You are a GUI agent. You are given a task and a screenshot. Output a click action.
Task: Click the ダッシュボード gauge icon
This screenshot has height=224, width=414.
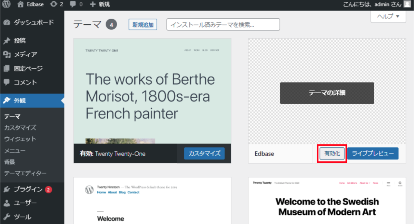pos(7,22)
